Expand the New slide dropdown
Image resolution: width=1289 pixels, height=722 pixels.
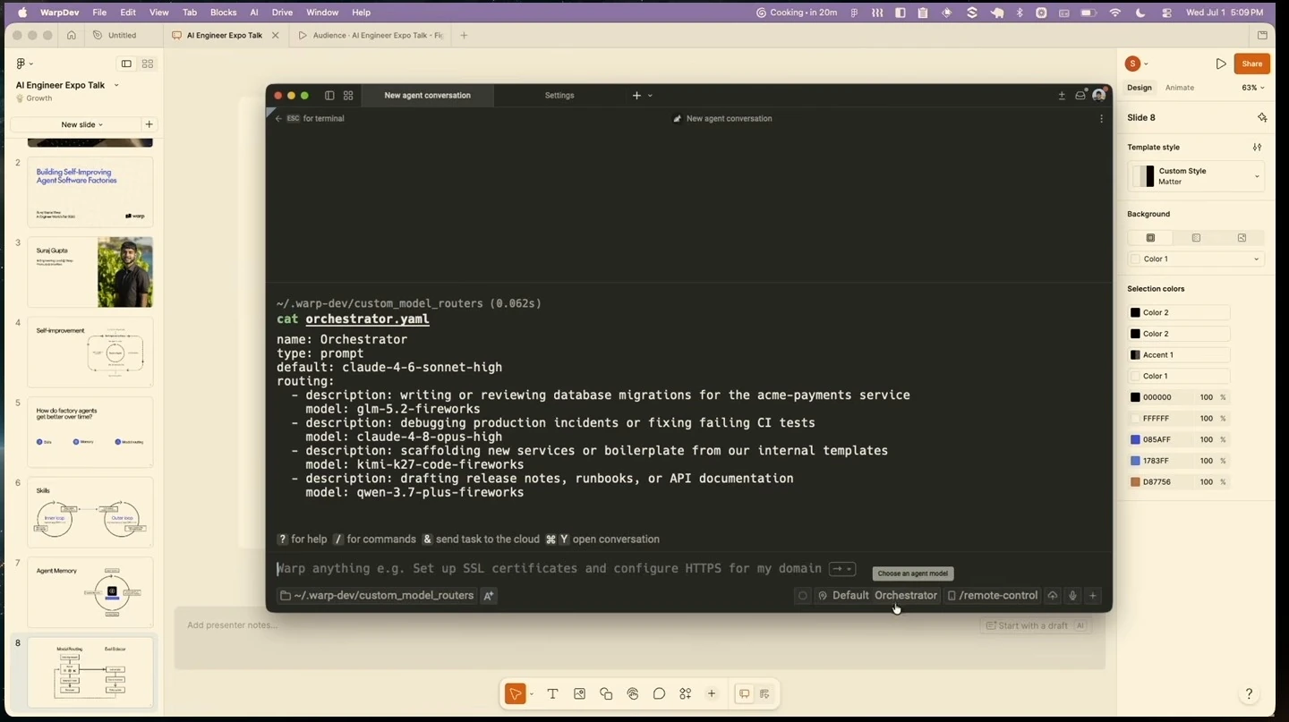(x=81, y=124)
